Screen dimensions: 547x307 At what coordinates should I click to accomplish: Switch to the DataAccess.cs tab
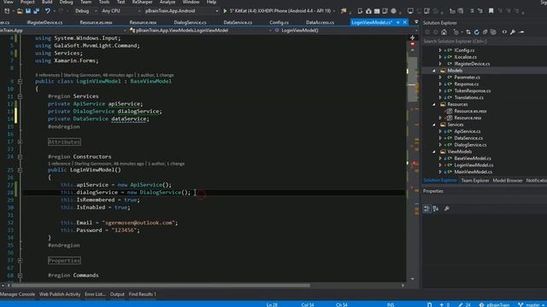point(320,22)
